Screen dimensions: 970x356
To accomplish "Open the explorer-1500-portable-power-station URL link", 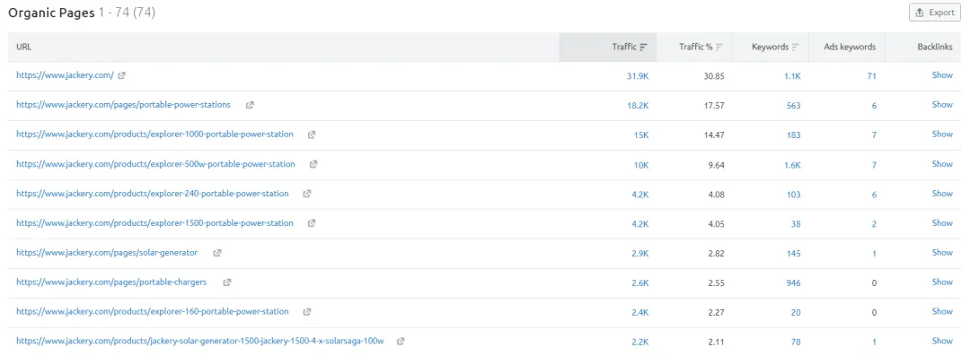I will coord(154,223).
